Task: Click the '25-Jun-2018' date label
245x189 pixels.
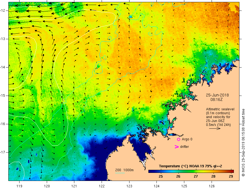Action: click(x=217, y=95)
